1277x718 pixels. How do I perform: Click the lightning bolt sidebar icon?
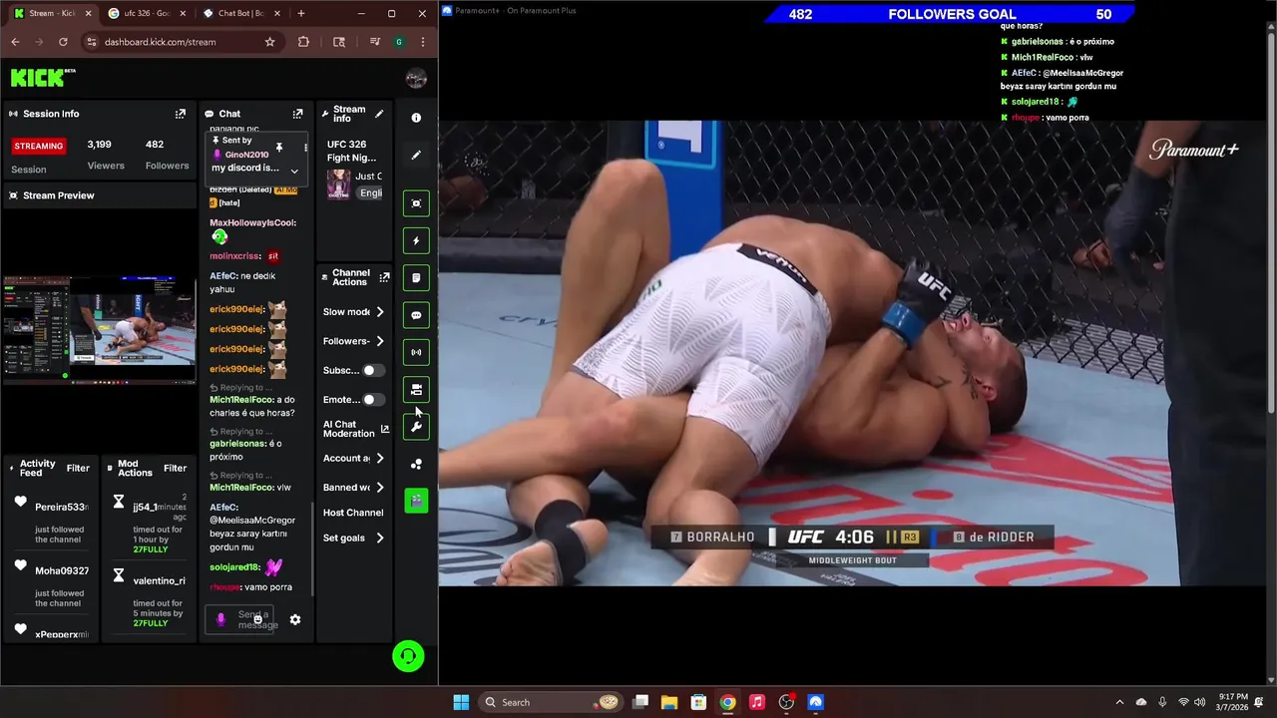pos(416,240)
